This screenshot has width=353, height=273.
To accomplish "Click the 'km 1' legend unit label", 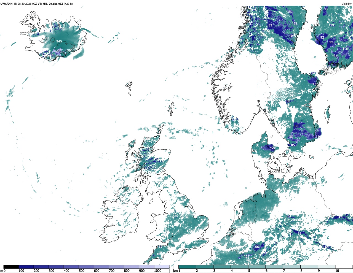I will 176,271.
